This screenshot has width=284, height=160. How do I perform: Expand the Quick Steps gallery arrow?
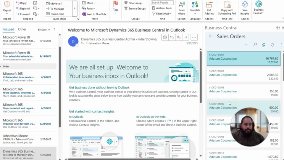75,9
